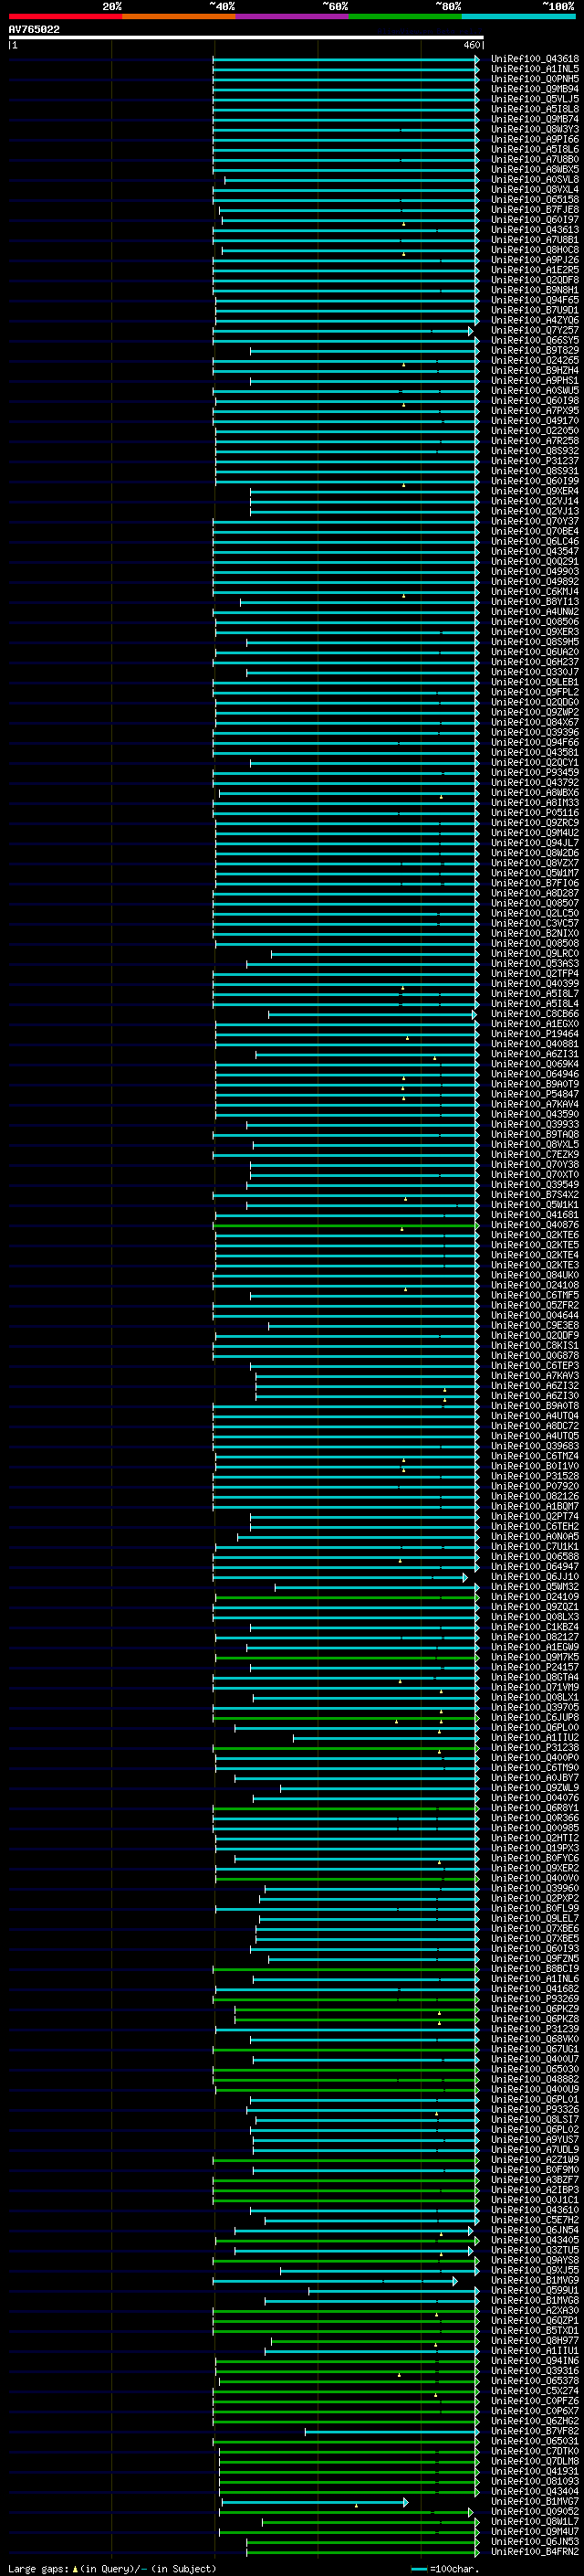Open hit UniRef100_A5I8L6
The width and height of the screenshot is (584, 2576).
tap(535, 149)
